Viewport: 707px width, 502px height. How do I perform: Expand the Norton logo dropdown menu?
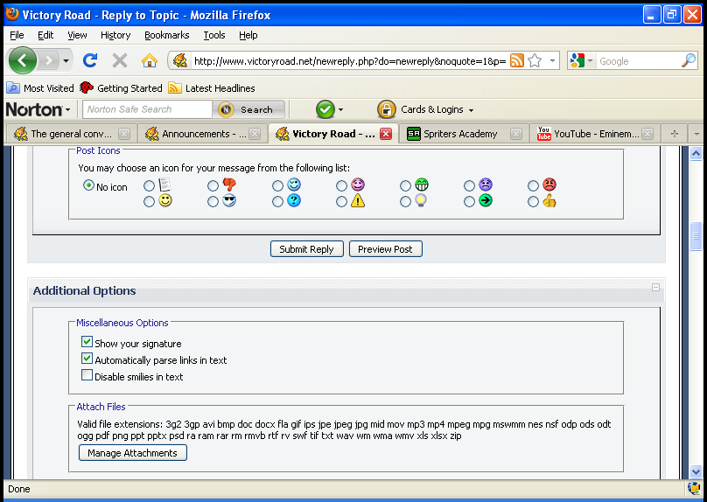pos(38,109)
